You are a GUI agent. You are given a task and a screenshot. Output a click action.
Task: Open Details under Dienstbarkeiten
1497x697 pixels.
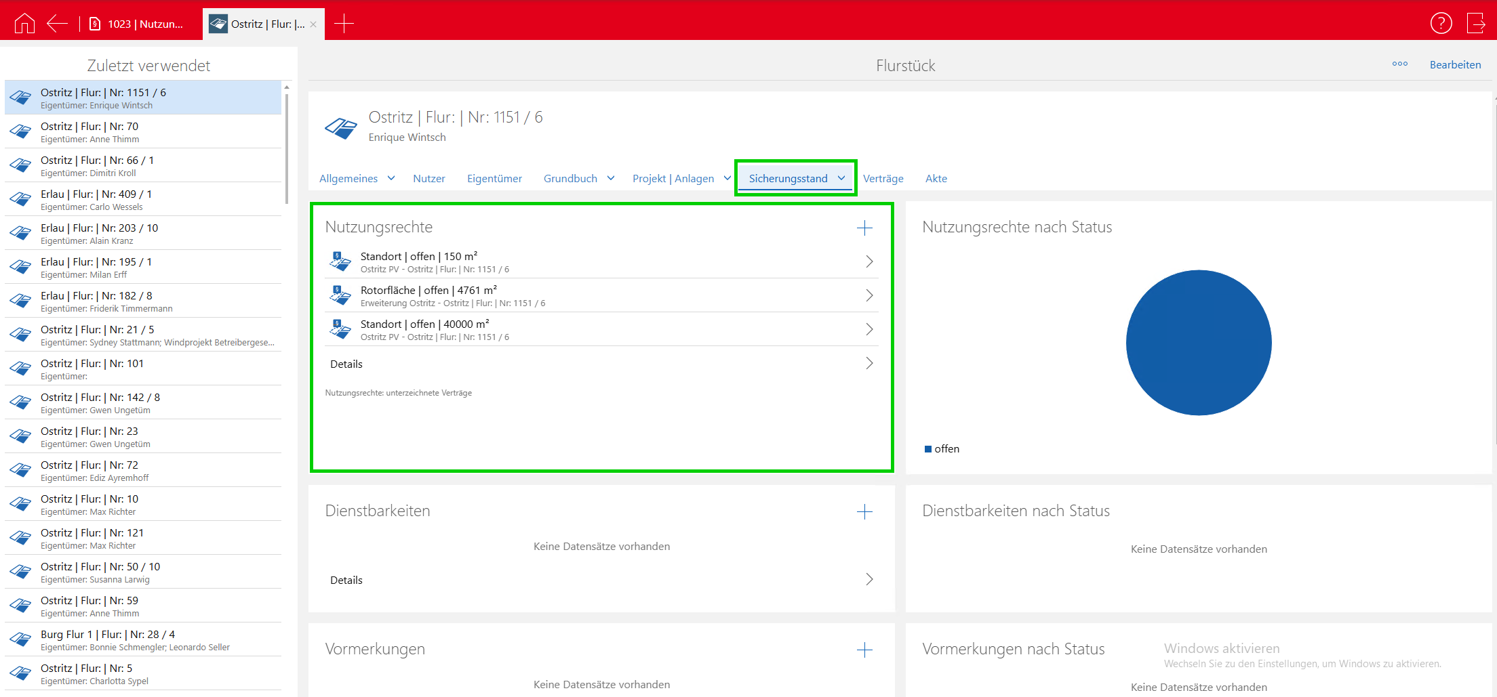(x=601, y=580)
